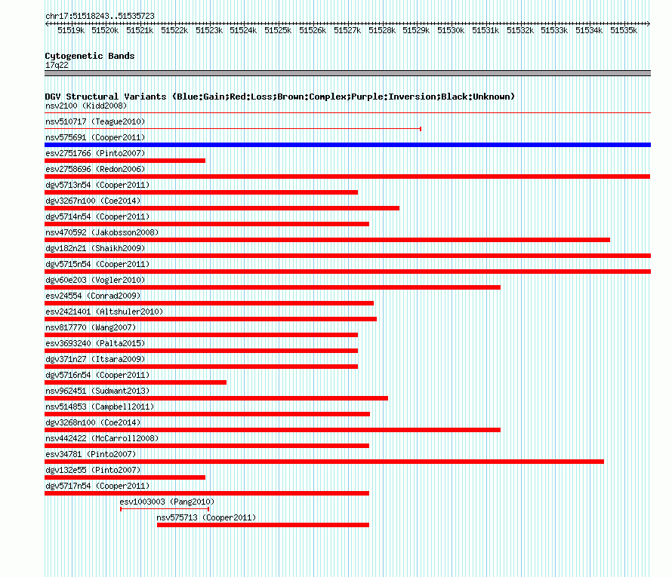Click nsv817770 (Wang2007) label
The image size is (672, 577).
tap(91, 327)
